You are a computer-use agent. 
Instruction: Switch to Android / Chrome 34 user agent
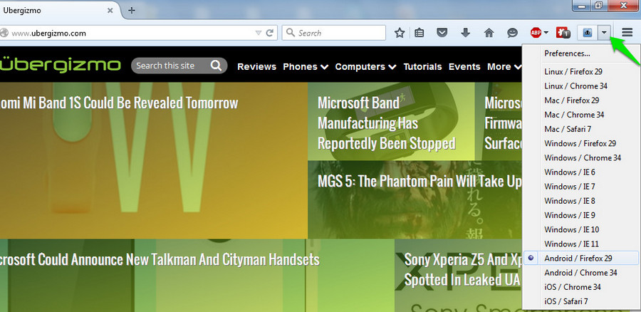581,272
